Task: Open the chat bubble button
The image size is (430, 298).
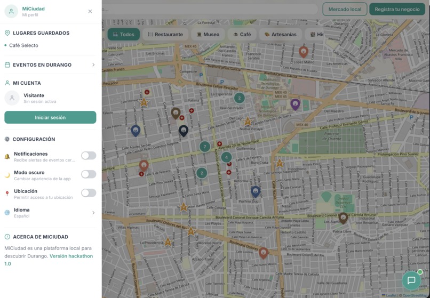Action: coord(411,280)
